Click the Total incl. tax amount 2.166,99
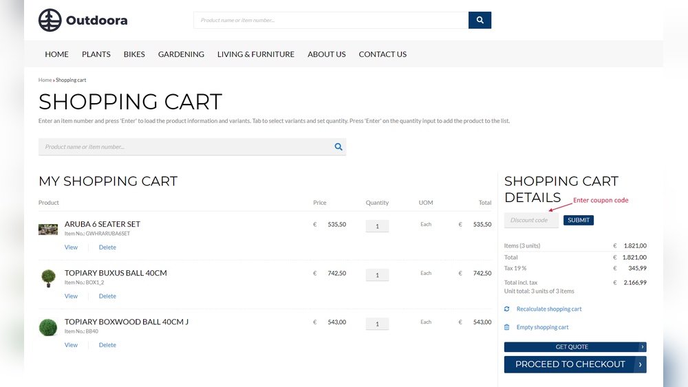 click(x=635, y=283)
